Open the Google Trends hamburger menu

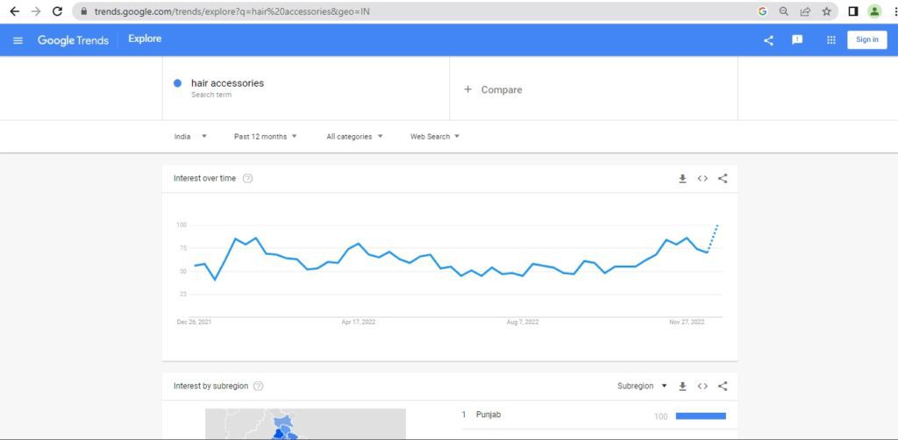coord(18,40)
